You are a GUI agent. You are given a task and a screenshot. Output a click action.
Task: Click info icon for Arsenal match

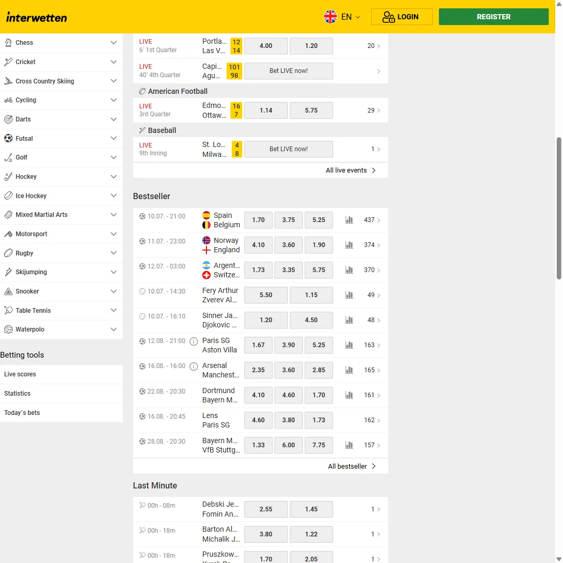coord(193,366)
